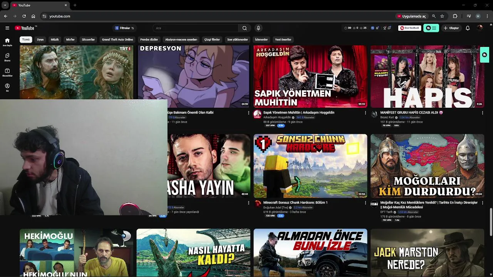Open Chrome tab search dropdown arrow
The image size is (493, 277).
coord(5,5)
